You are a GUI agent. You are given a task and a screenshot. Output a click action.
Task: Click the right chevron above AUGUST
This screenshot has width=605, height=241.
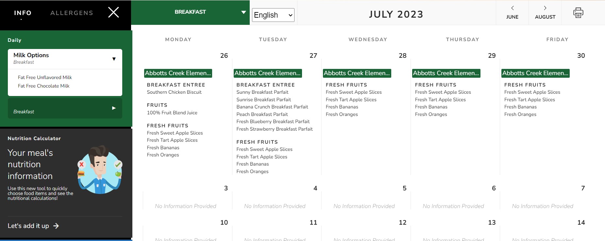(545, 8)
